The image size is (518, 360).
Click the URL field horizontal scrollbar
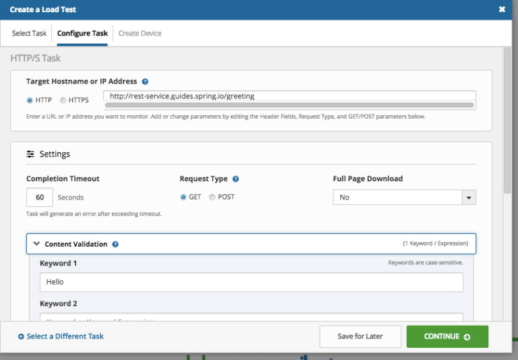(x=289, y=105)
